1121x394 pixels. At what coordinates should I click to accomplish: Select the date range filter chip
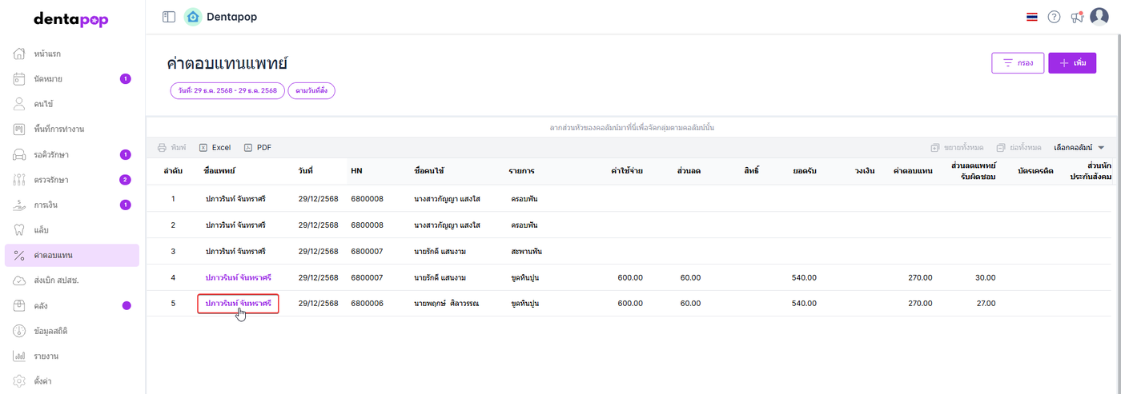(x=227, y=91)
